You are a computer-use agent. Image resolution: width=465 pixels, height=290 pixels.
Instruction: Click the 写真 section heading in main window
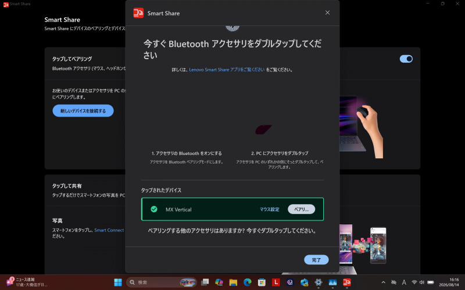[57, 220]
